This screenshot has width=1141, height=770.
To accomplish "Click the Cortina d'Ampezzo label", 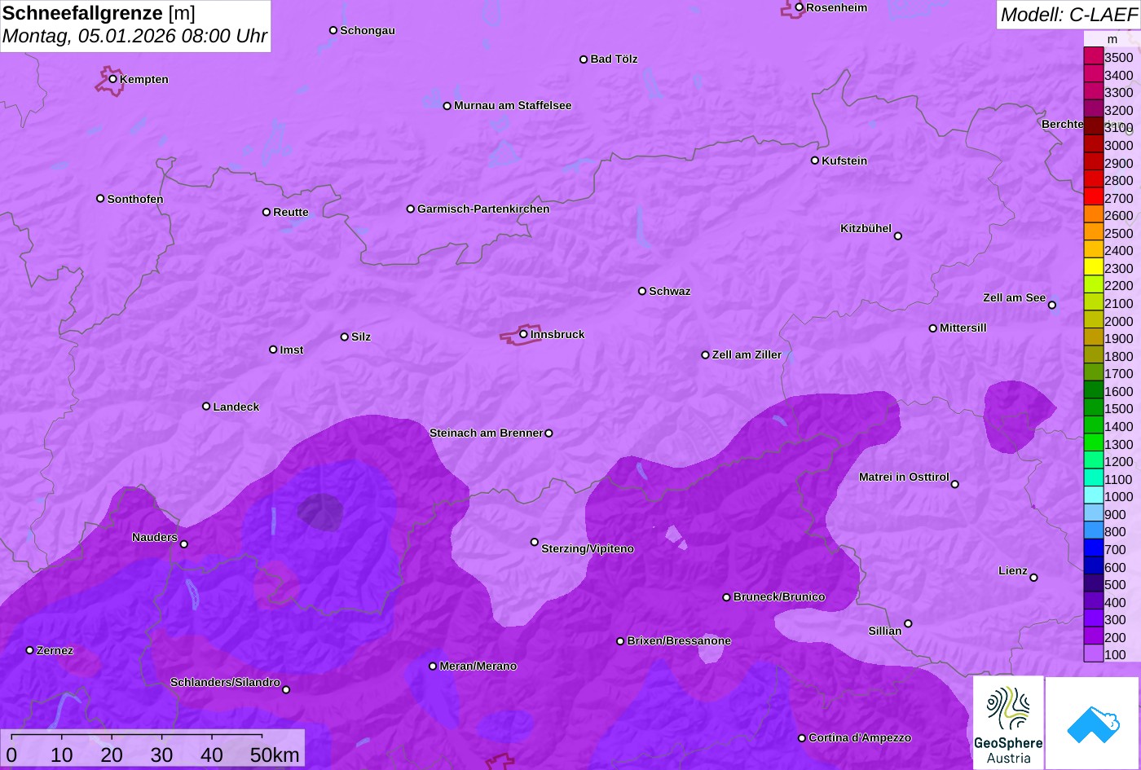I will click(860, 737).
